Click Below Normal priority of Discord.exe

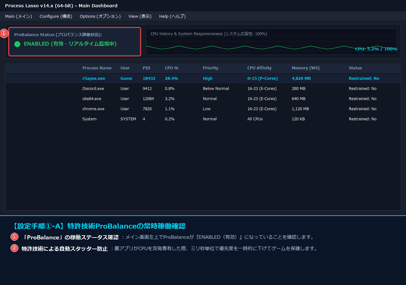216,89
